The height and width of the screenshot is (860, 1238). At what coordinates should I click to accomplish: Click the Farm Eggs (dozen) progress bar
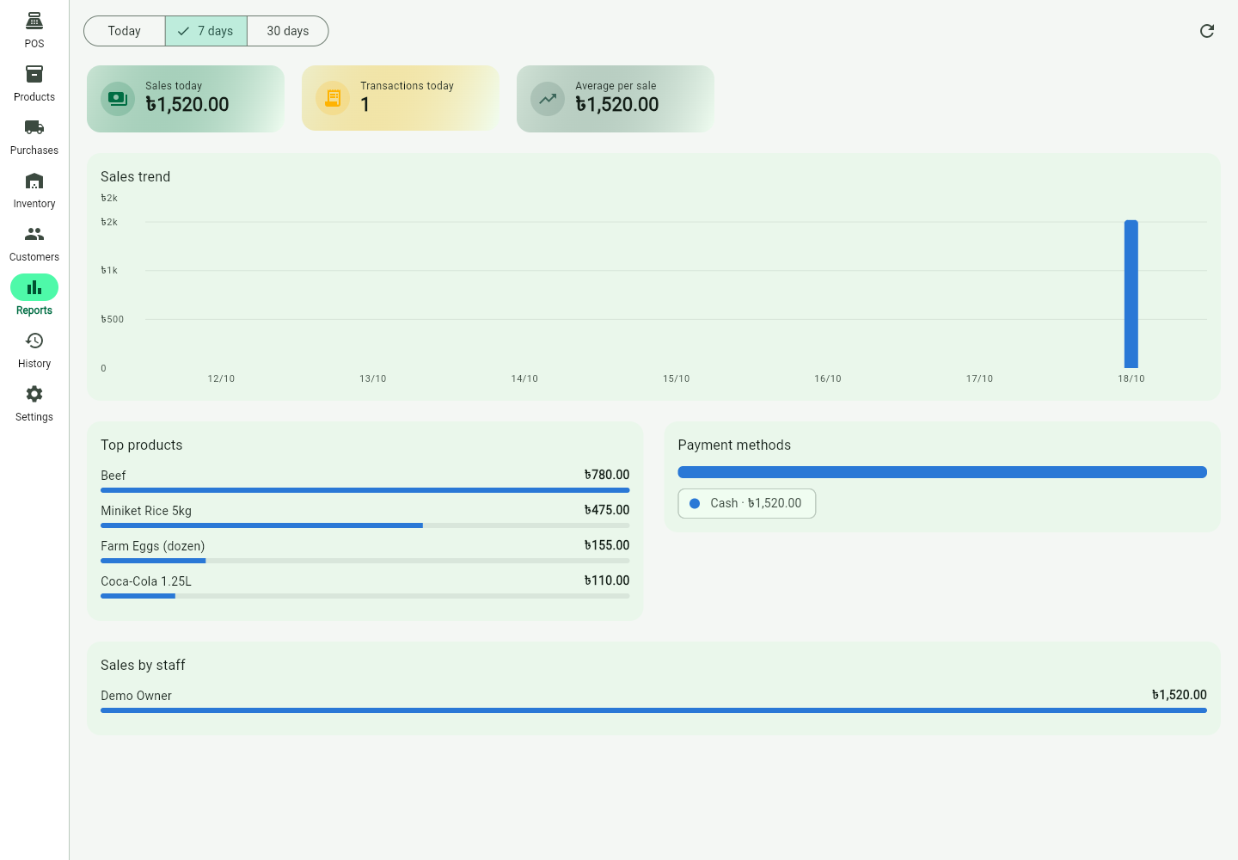click(x=365, y=561)
